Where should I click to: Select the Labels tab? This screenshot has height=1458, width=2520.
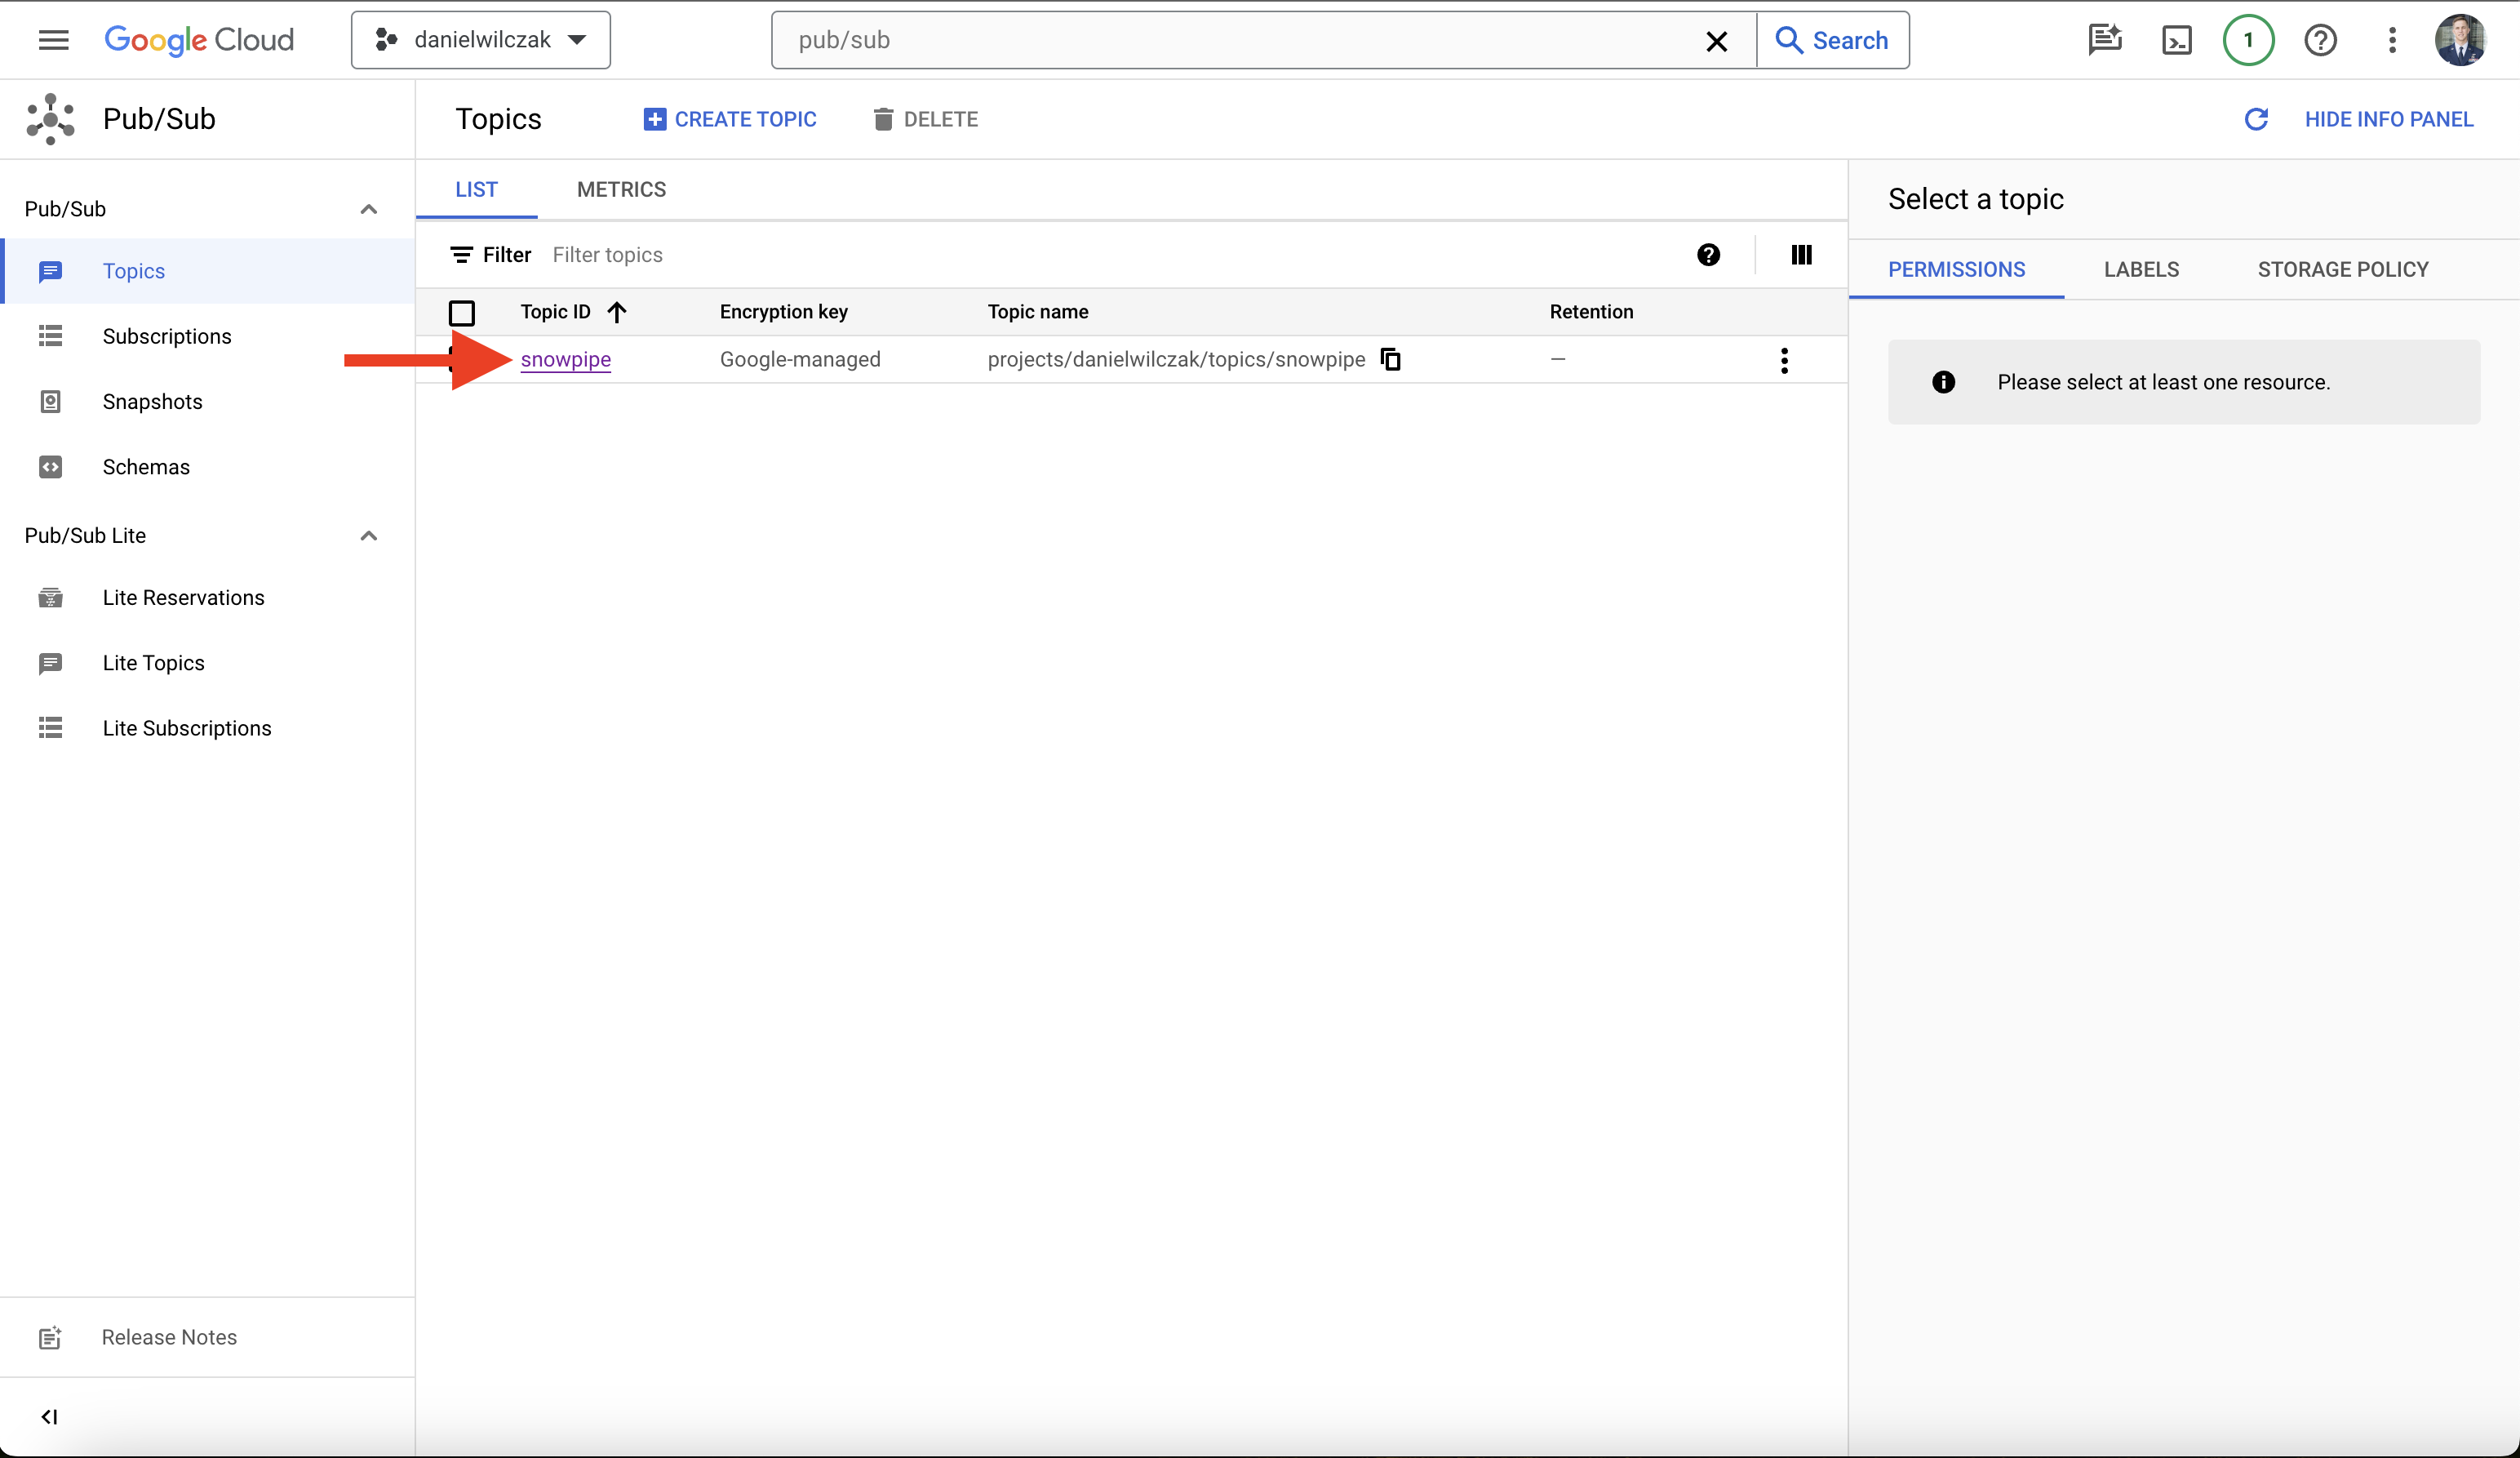click(x=2141, y=269)
